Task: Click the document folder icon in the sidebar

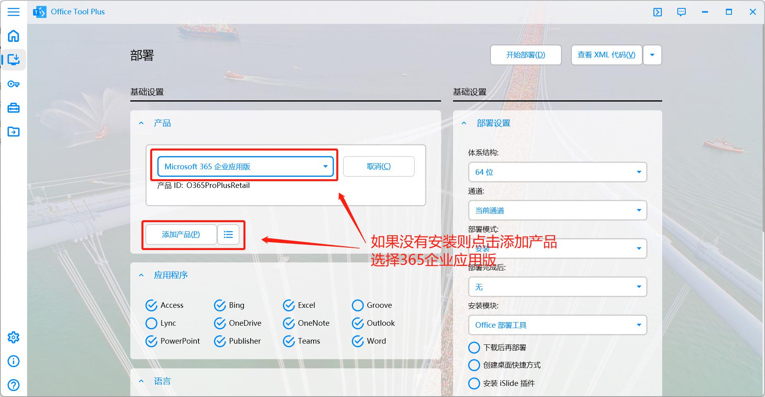Action: (x=14, y=131)
